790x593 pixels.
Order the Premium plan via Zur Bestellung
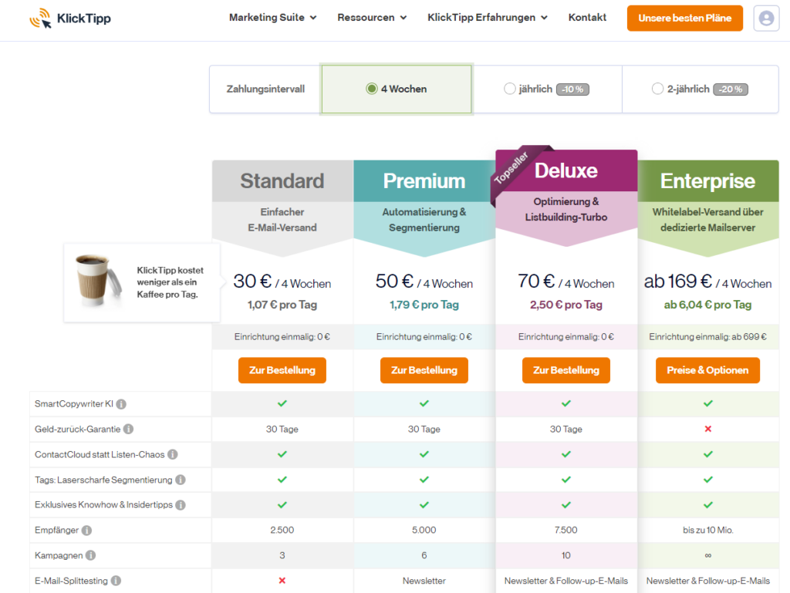[424, 370]
